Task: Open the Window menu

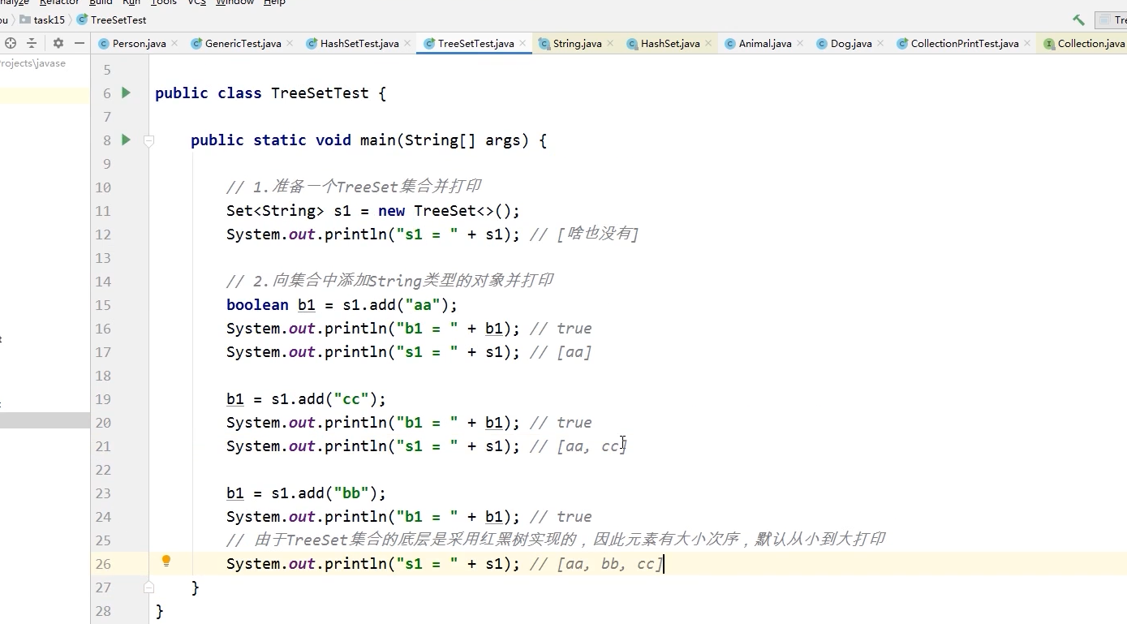Action: click(x=234, y=2)
